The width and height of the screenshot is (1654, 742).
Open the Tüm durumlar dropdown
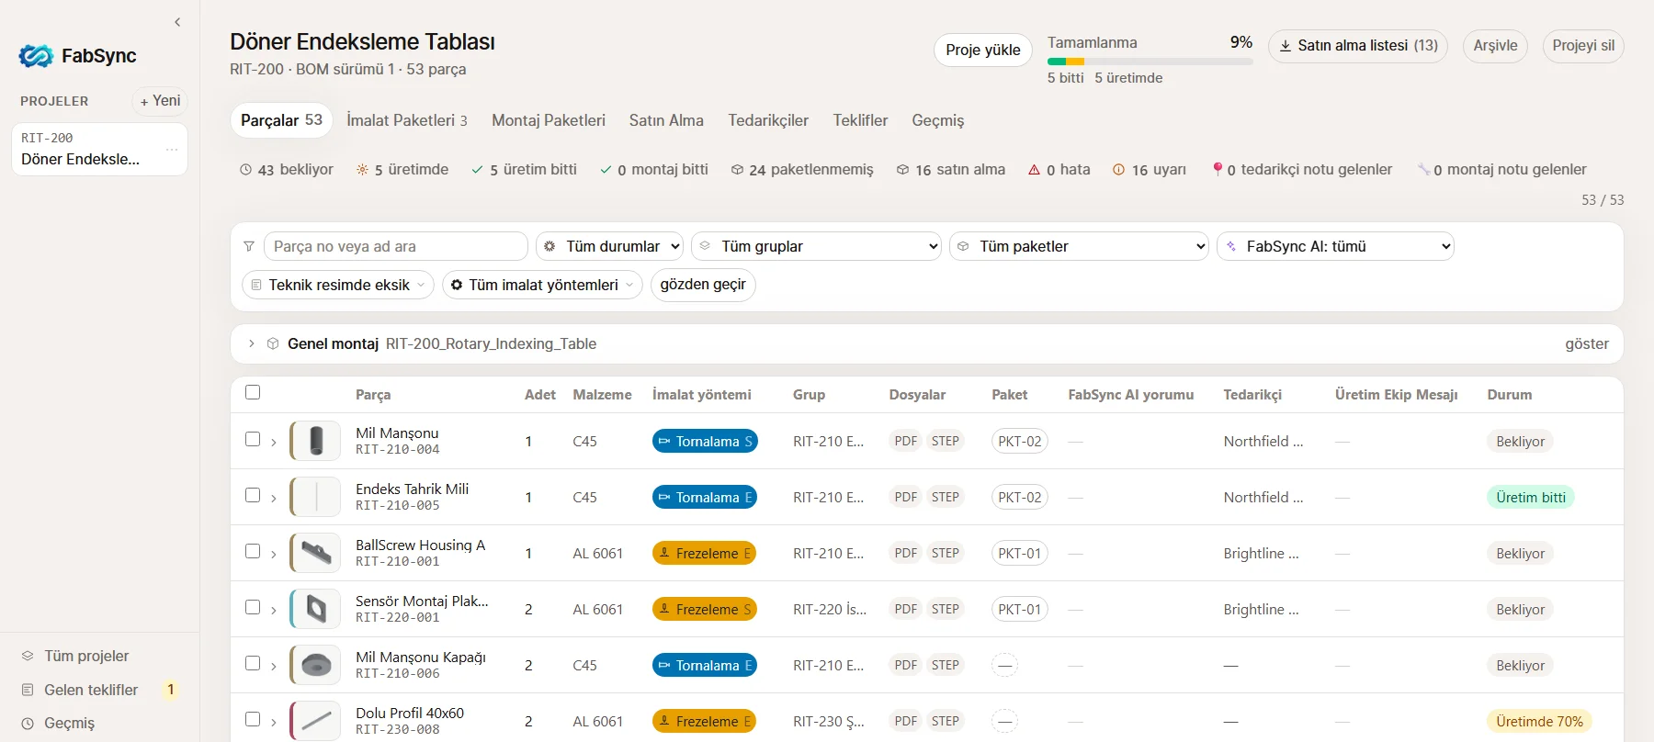click(x=610, y=246)
